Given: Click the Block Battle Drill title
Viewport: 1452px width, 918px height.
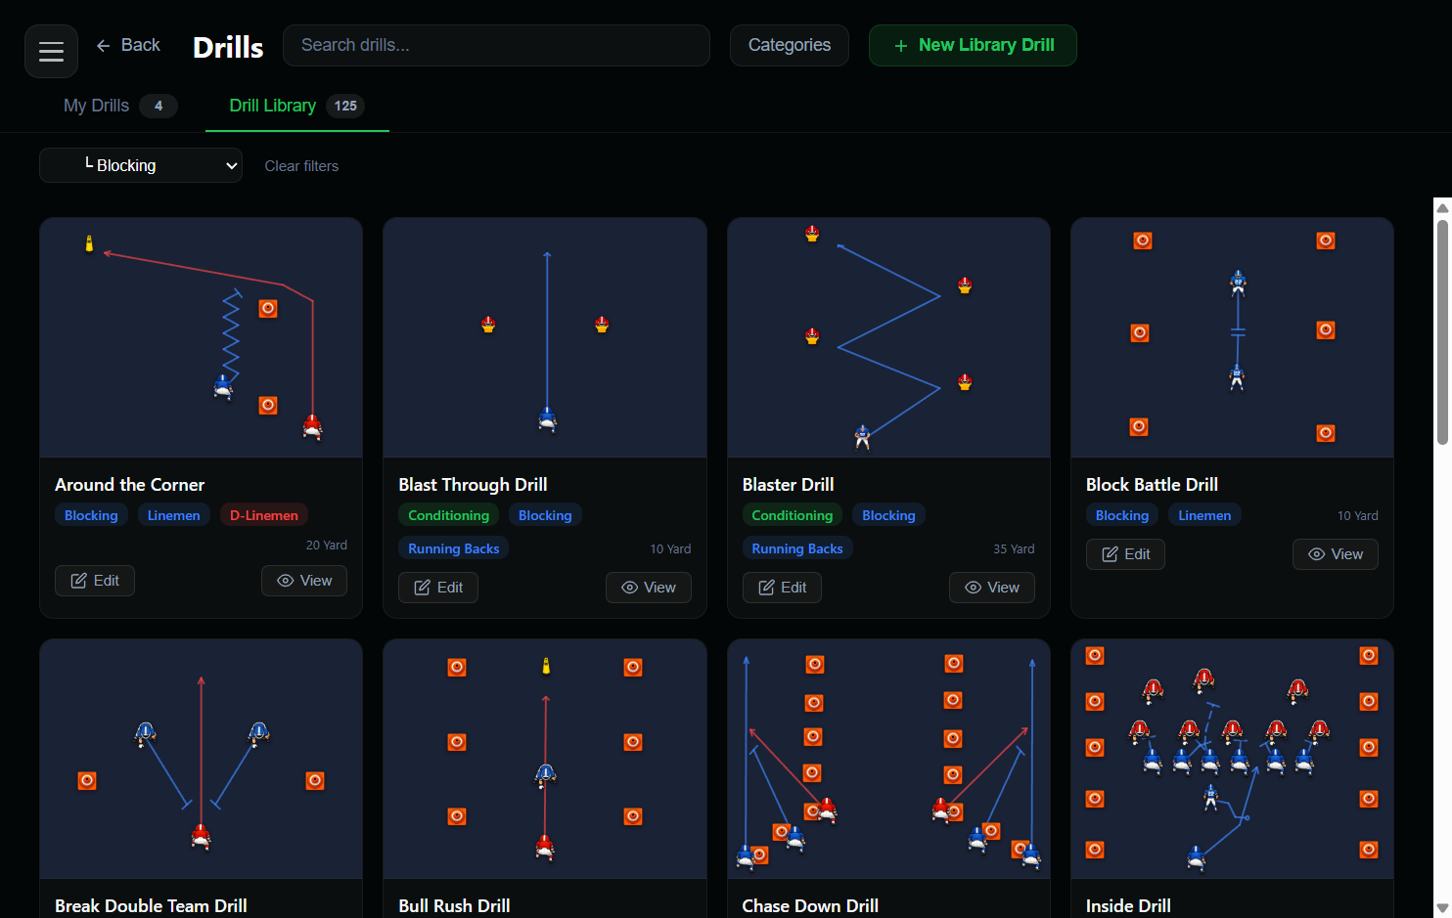Looking at the screenshot, I should coord(1152,485).
